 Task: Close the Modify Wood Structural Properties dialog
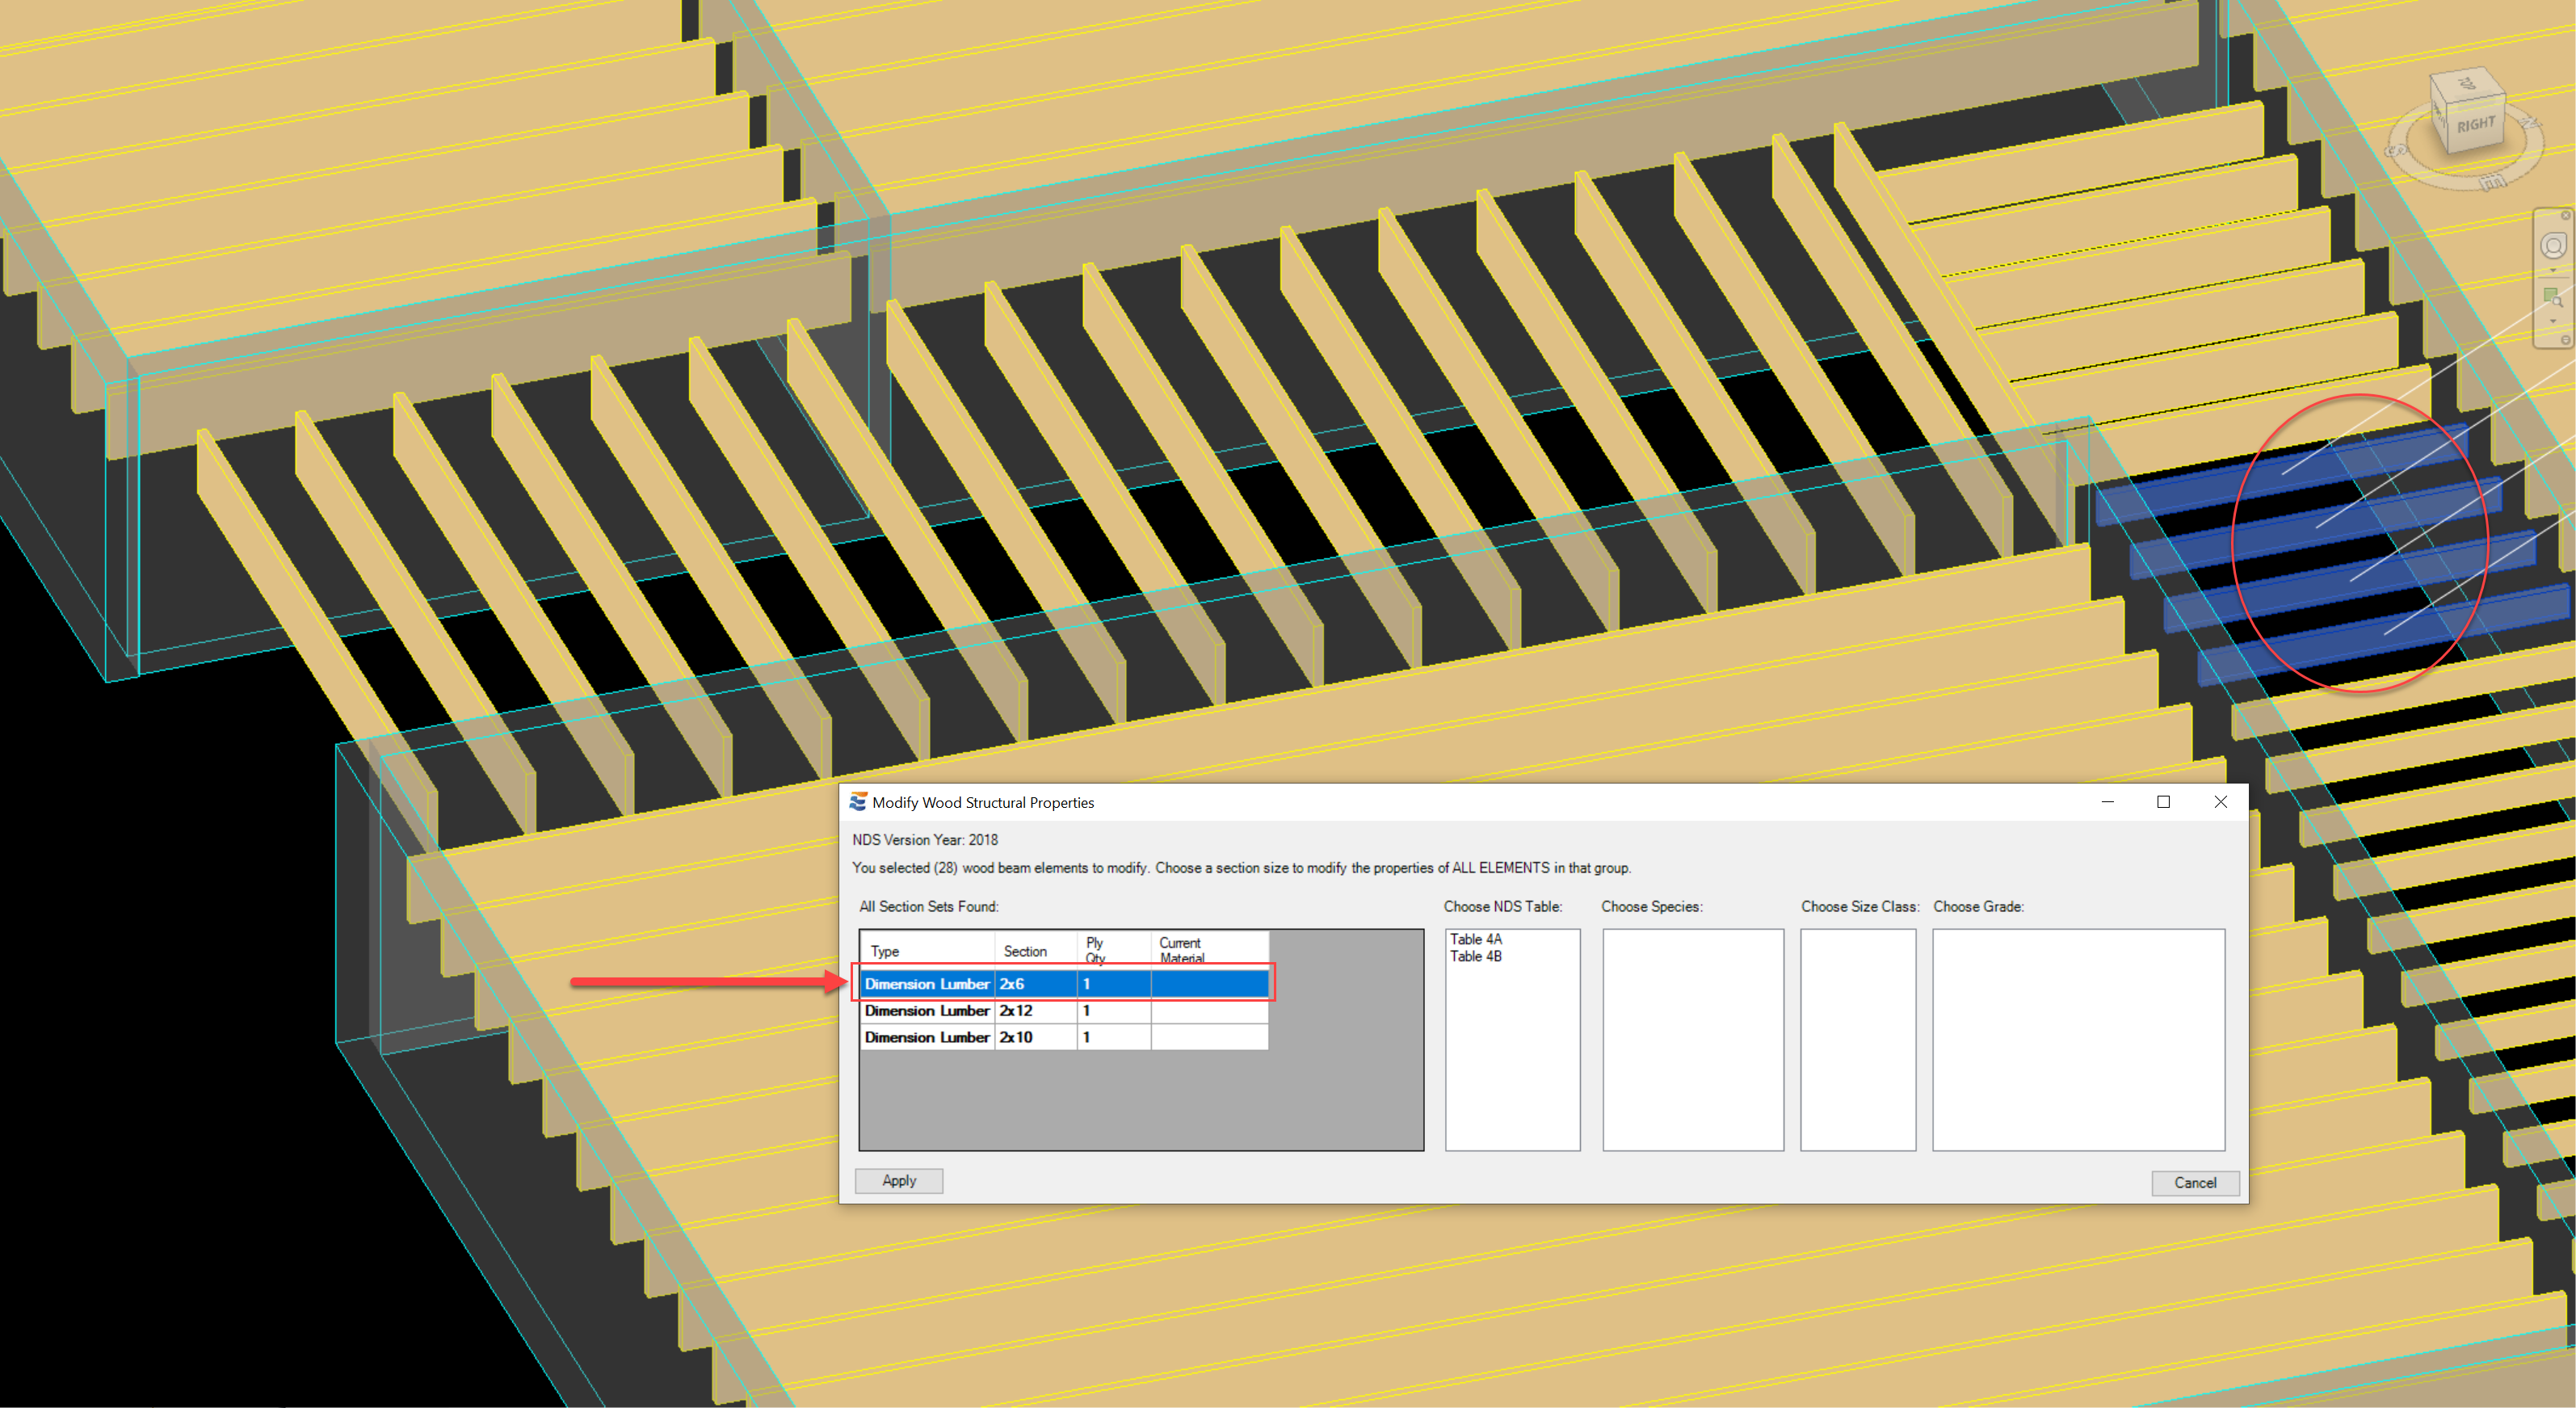2220,802
